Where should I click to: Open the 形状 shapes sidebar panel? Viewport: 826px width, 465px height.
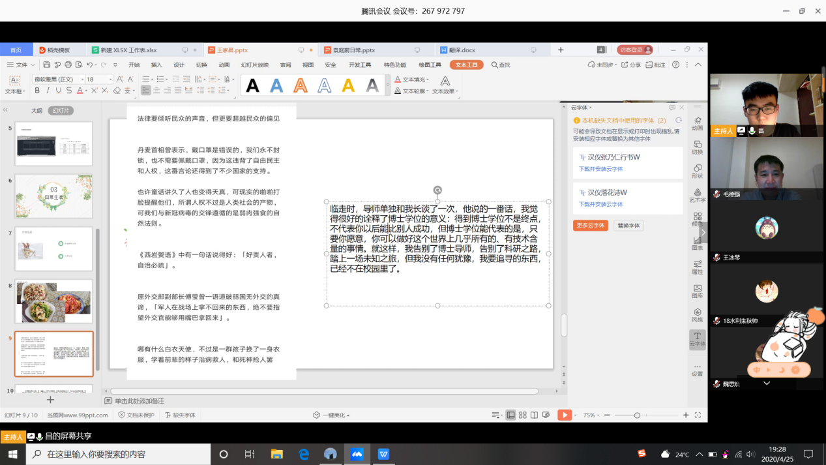point(697,171)
